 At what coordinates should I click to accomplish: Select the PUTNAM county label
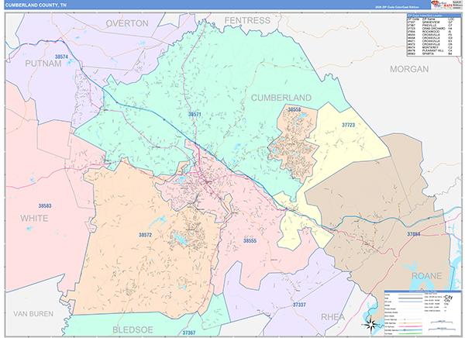(x=43, y=64)
